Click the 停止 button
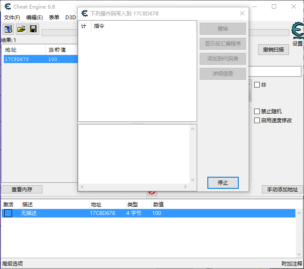This screenshot has height=269, width=304. click(x=223, y=183)
